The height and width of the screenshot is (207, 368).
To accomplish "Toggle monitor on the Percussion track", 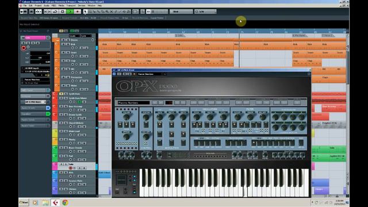I will [x=76, y=80].
